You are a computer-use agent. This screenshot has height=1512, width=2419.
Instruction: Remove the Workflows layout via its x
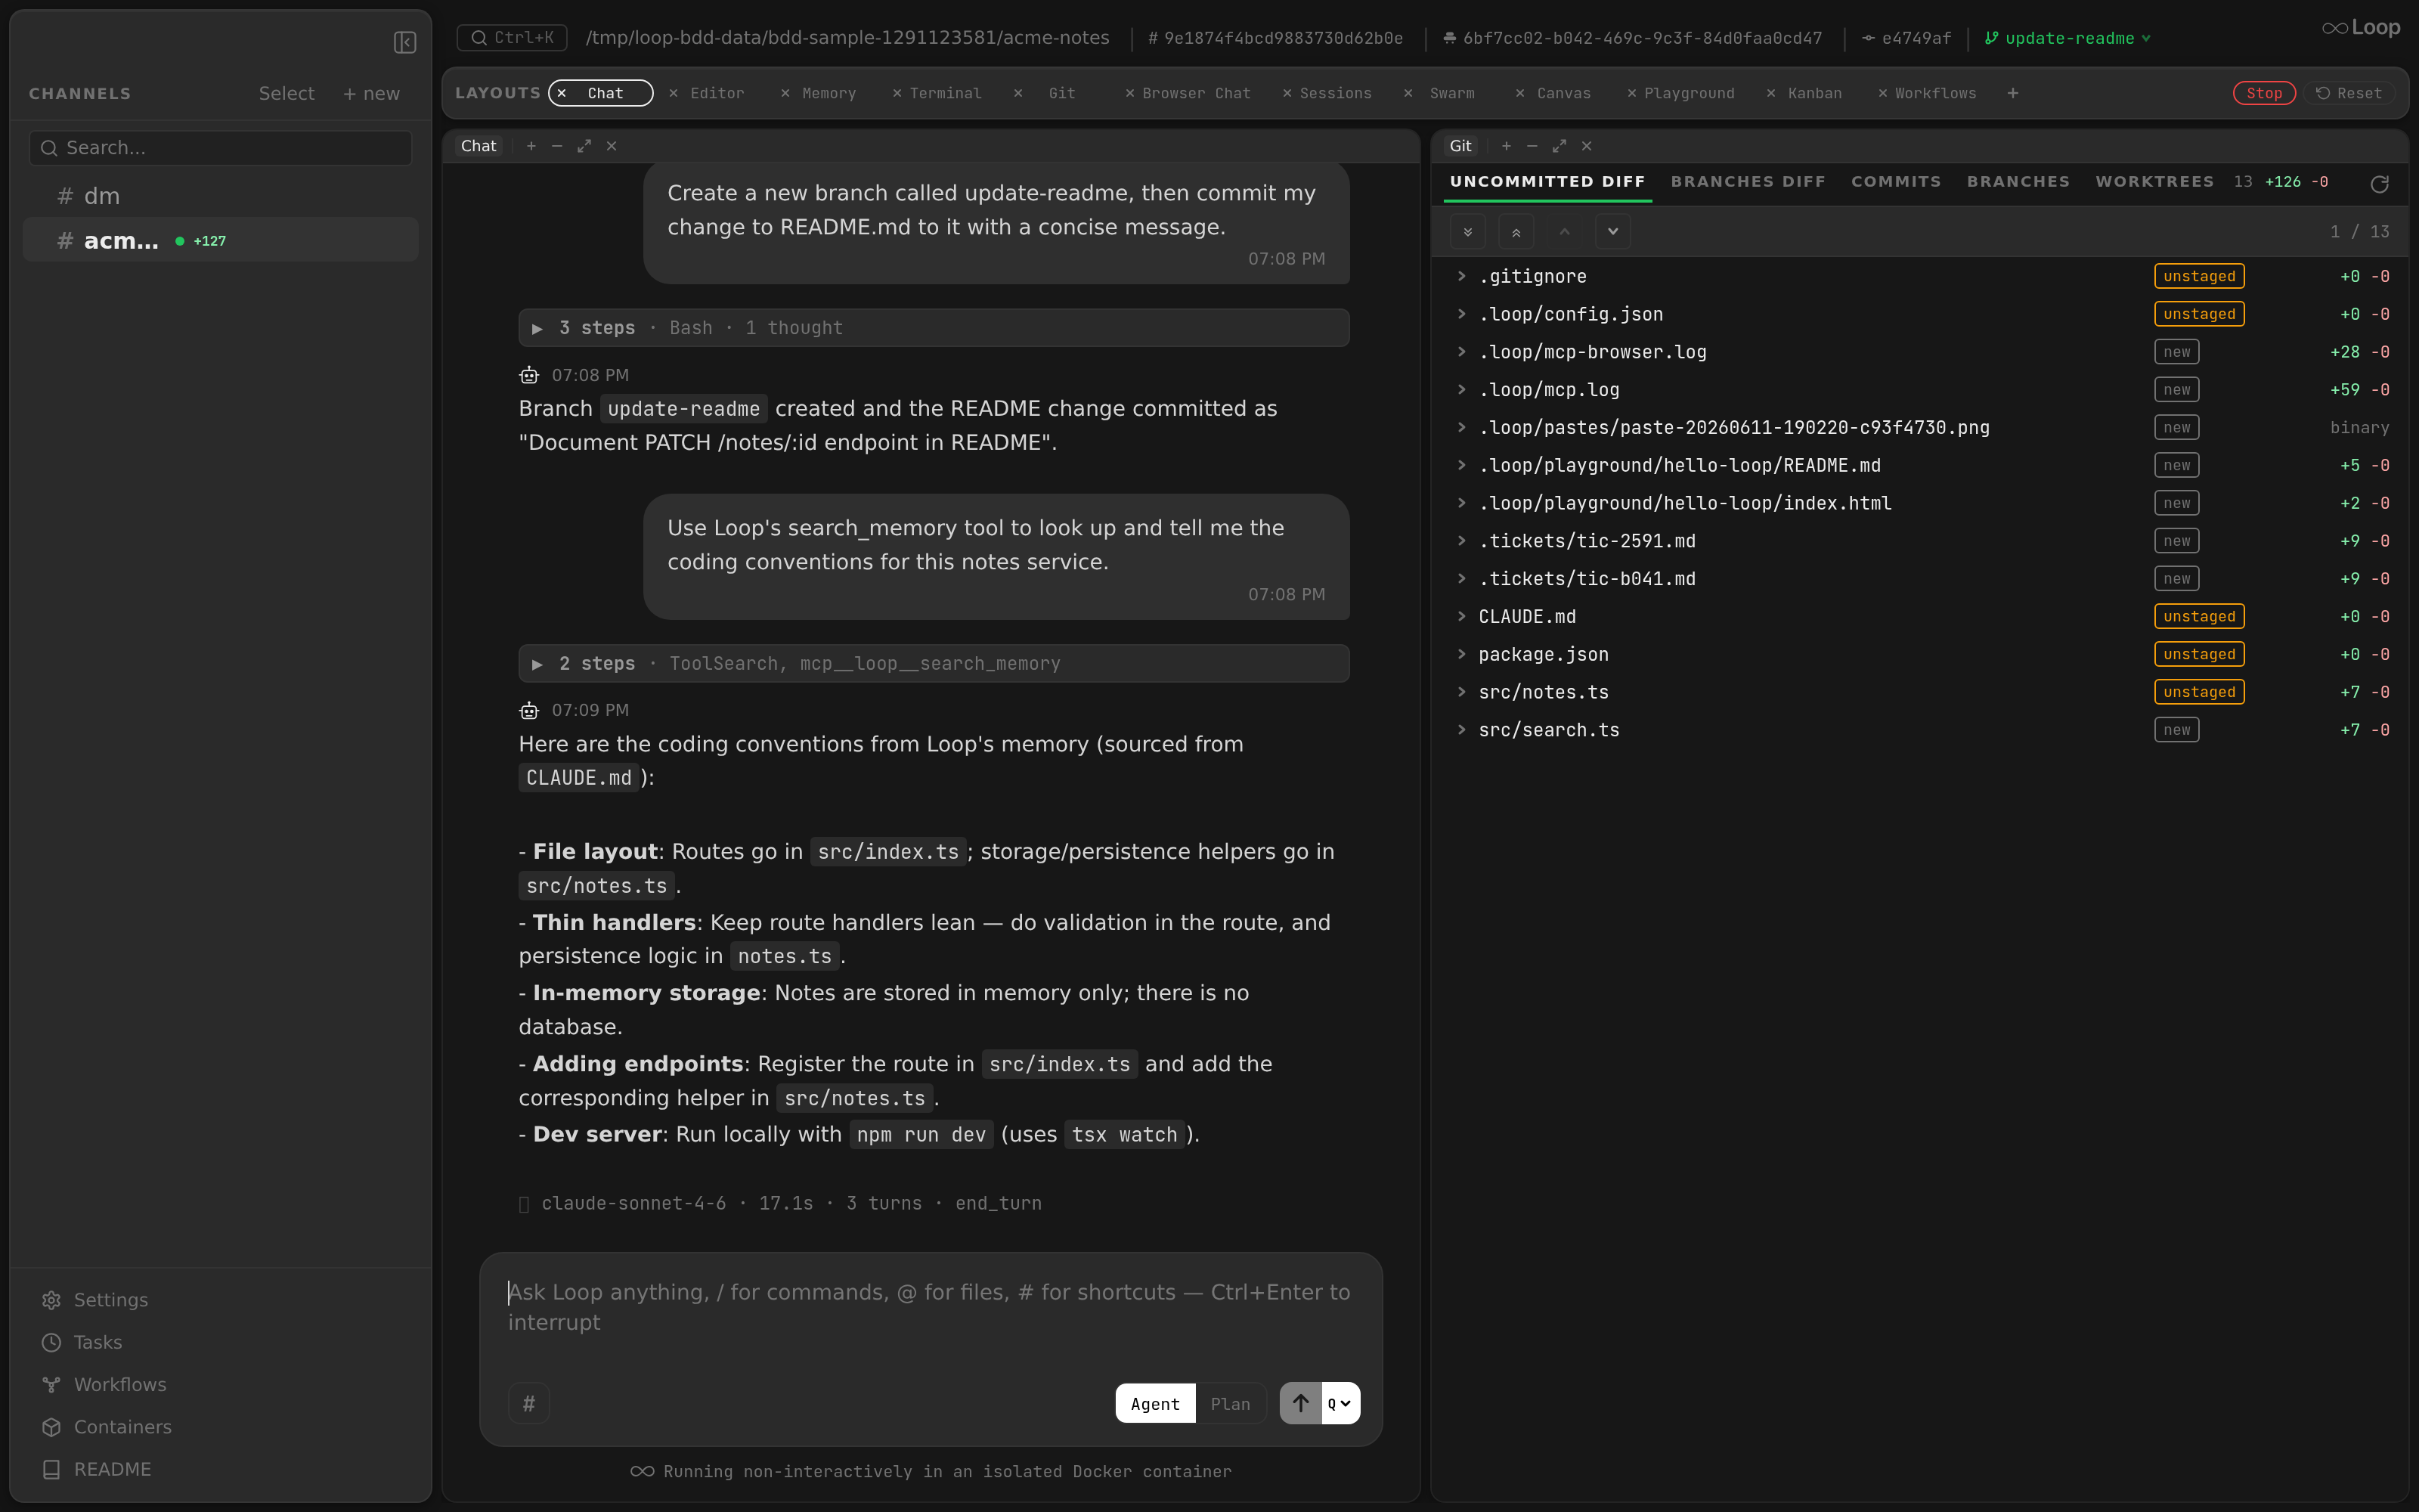[1882, 93]
